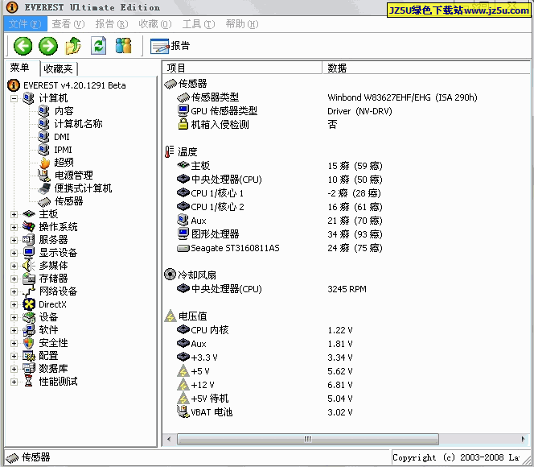Open the 帮助(H) menu
The height and width of the screenshot is (467, 534).
(242, 24)
